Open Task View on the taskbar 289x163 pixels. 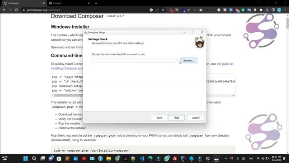pyautogui.click(x=42, y=158)
